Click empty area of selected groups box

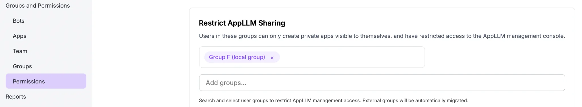352,57
